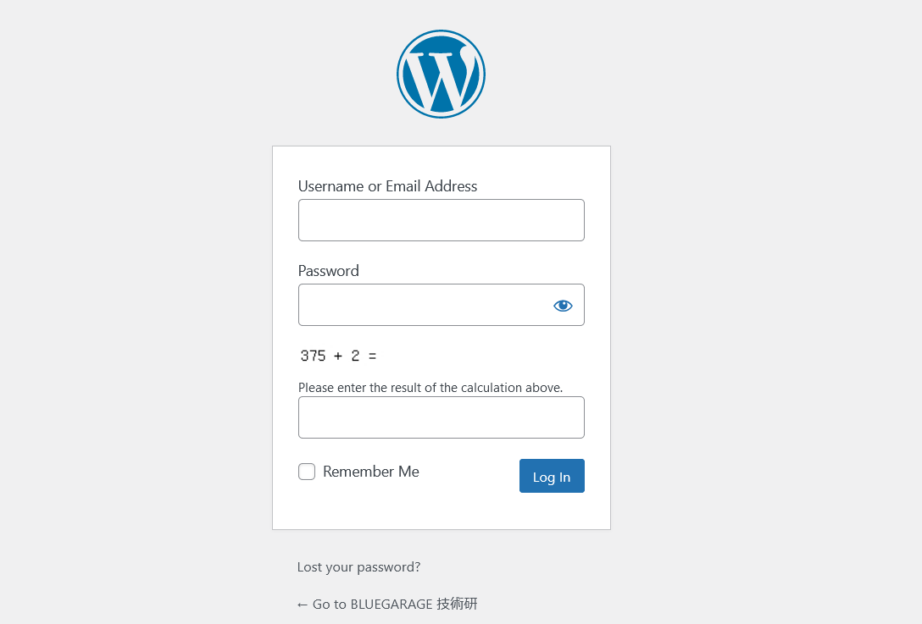
Task: Show password using the eye icon
Action: pyautogui.click(x=563, y=306)
